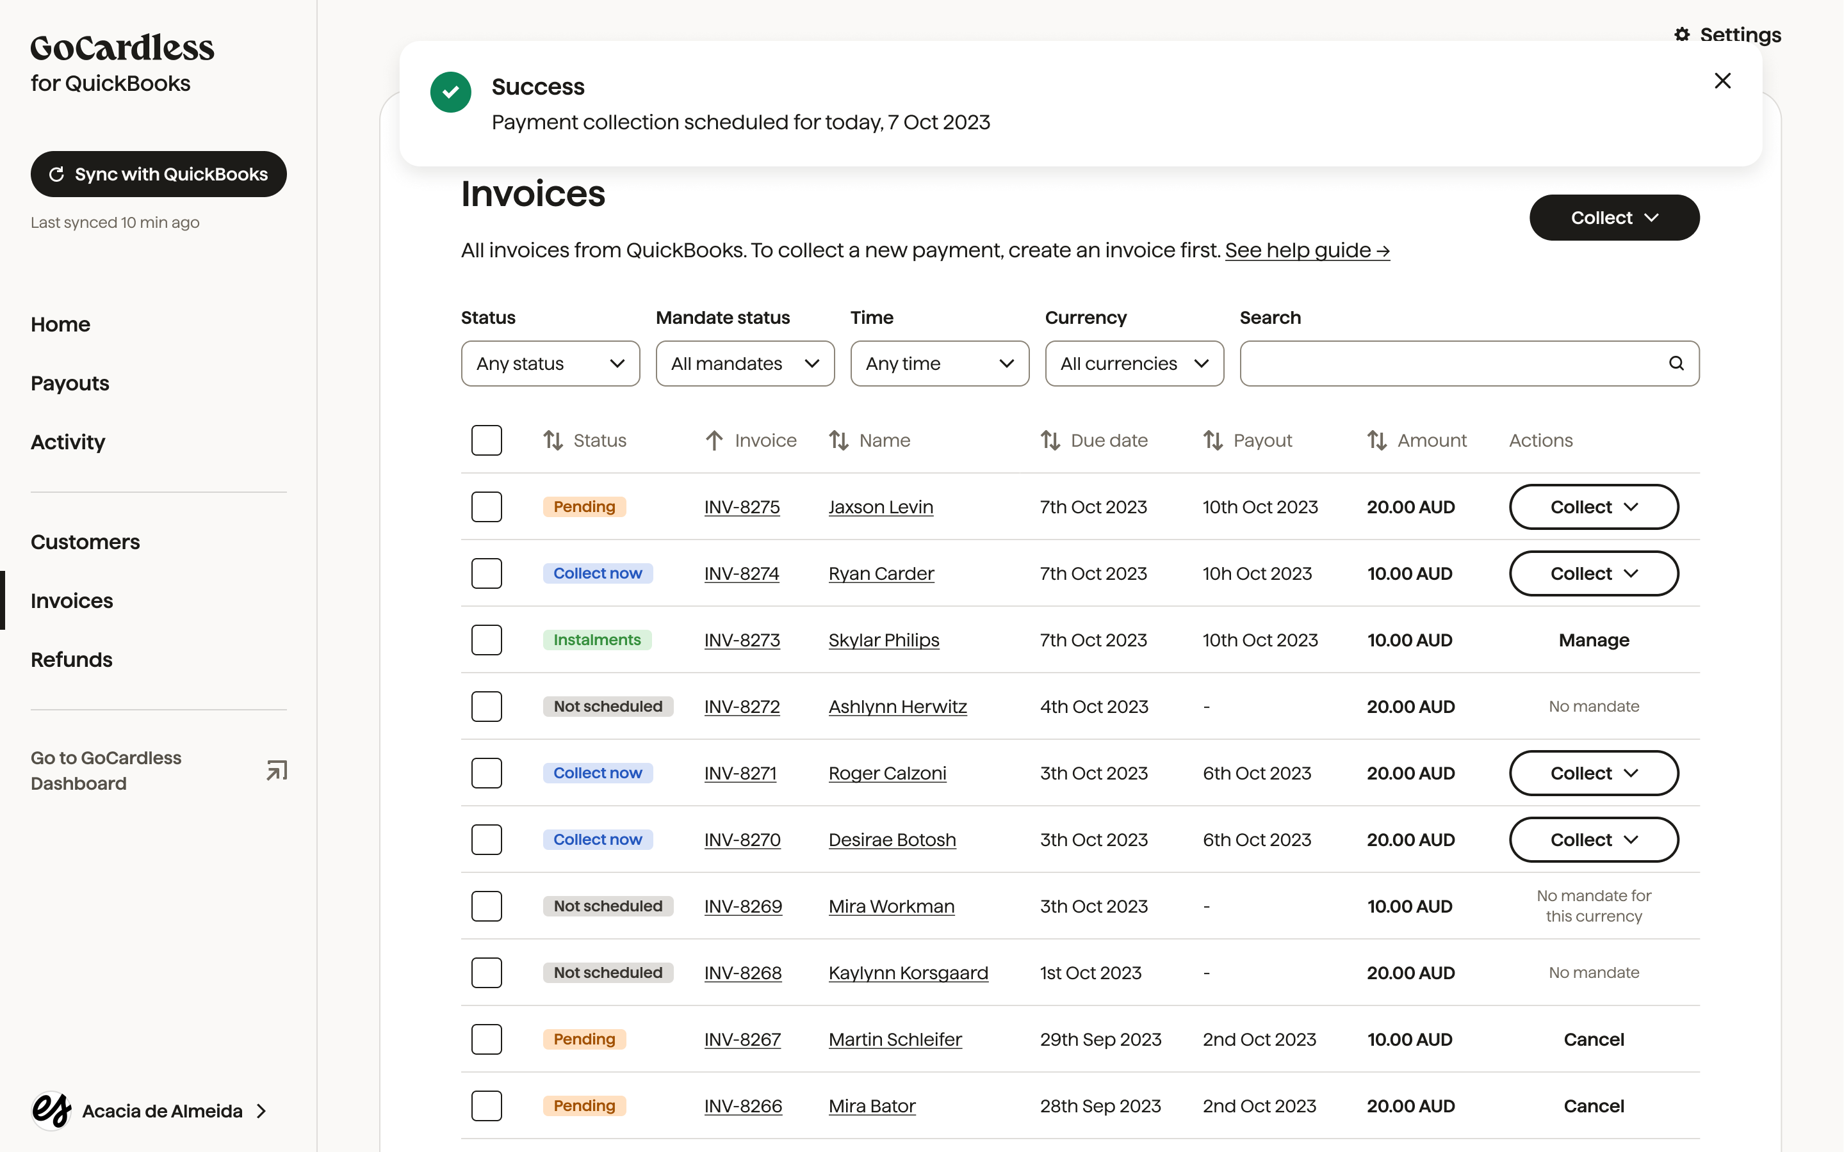Image resolution: width=1844 pixels, height=1152 pixels.
Task: Cancel the INV-8267 payment
Action: (1593, 1039)
